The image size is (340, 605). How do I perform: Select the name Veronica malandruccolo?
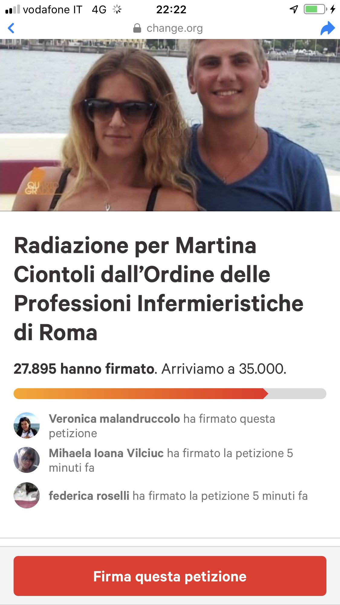click(x=114, y=419)
